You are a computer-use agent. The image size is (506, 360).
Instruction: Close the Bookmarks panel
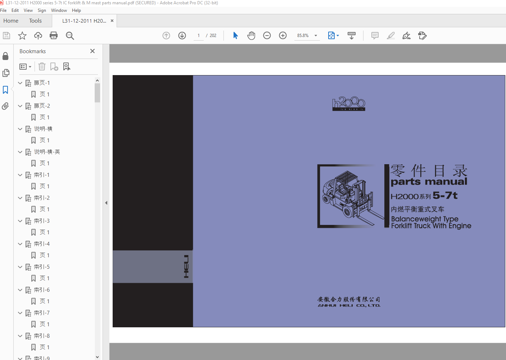tap(92, 51)
